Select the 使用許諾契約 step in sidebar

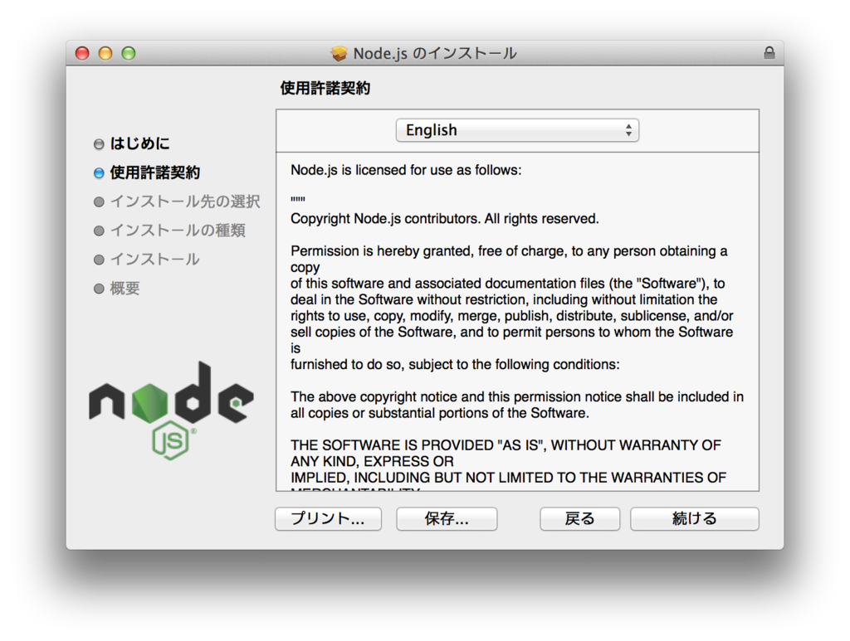[155, 172]
